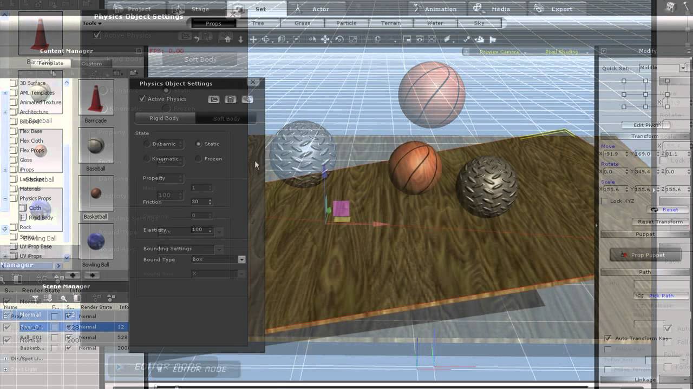
Task: Toggle the Active Physics checkbox
Action: [x=142, y=99]
